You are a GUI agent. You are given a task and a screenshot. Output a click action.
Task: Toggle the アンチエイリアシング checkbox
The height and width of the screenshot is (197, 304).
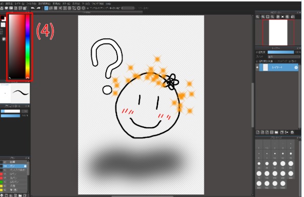[88, 8]
